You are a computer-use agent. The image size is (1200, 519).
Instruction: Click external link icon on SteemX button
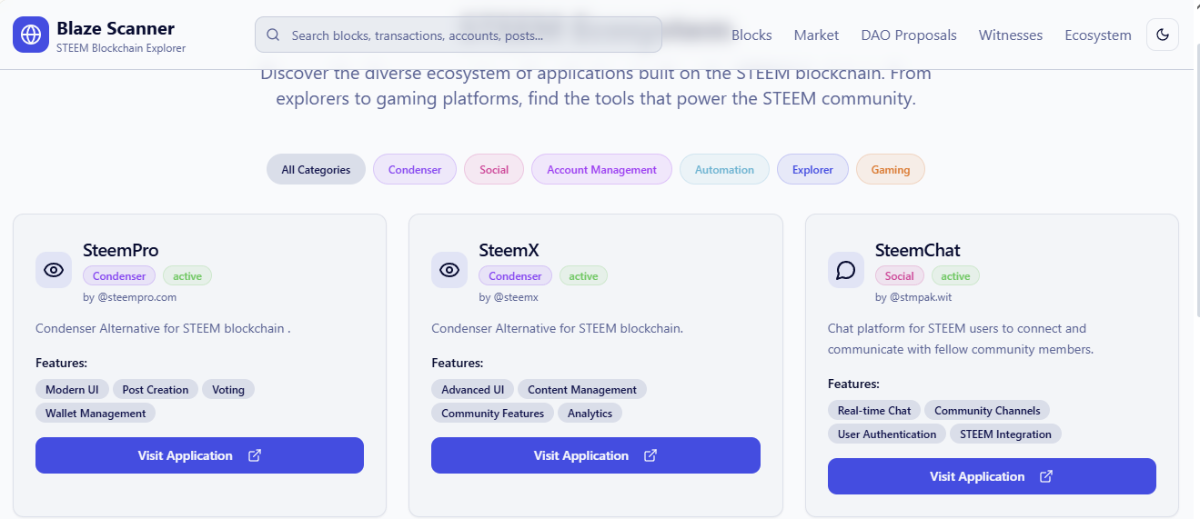(x=650, y=455)
